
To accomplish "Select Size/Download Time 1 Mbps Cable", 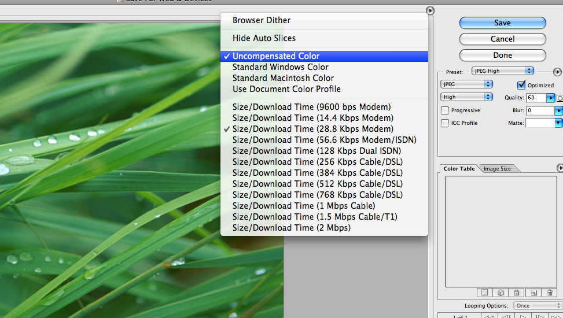I will point(324,206).
